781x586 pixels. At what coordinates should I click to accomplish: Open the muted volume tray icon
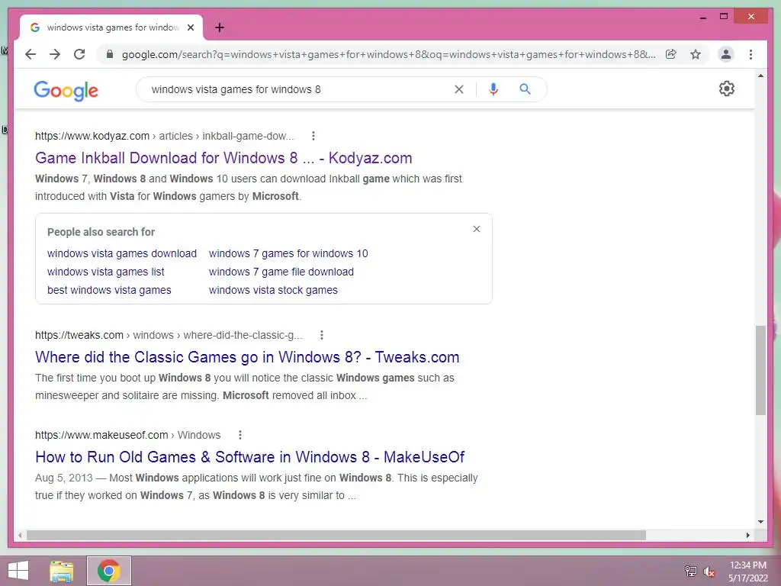(709, 571)
